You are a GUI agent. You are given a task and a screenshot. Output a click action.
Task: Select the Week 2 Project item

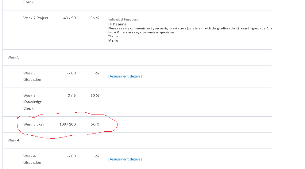[x=36, y=18]
